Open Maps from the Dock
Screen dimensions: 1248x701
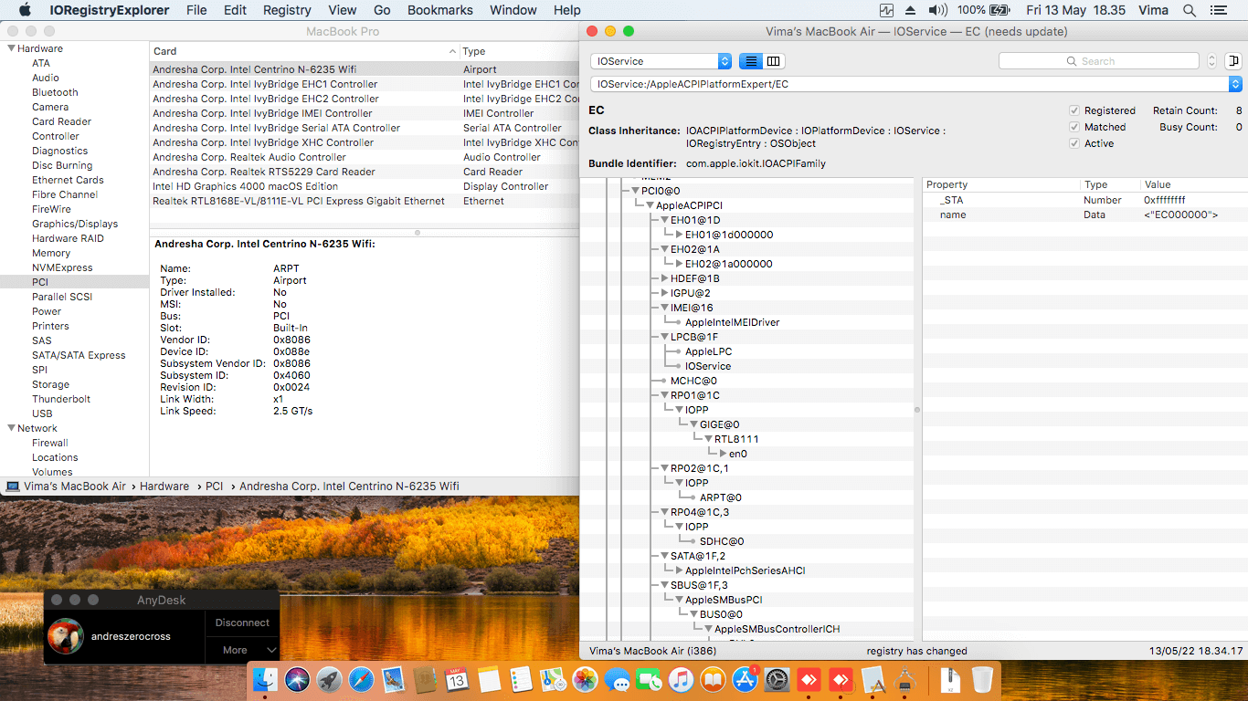[554, 679]
